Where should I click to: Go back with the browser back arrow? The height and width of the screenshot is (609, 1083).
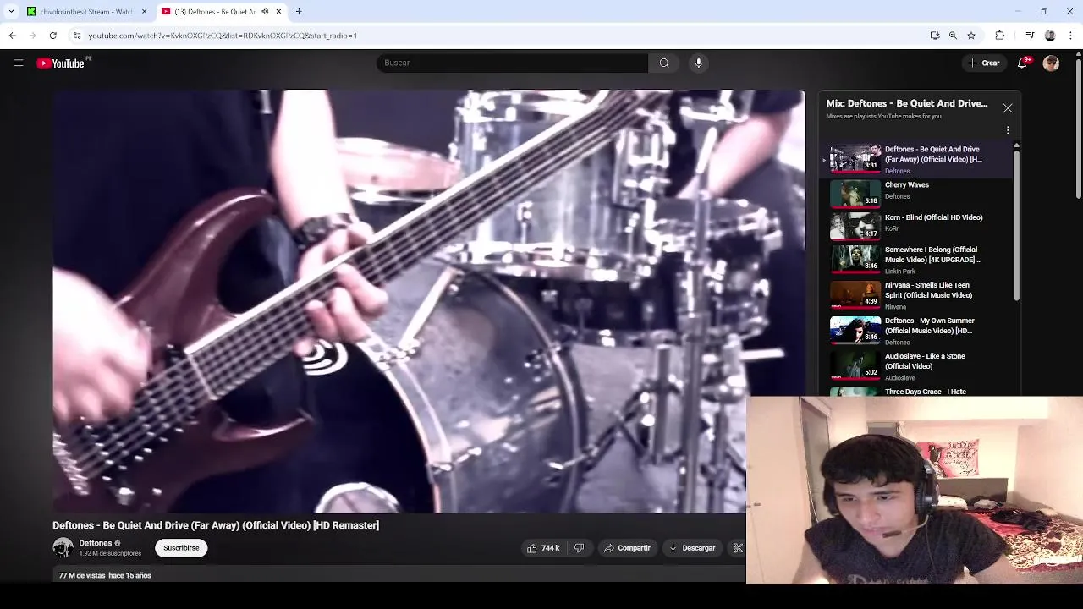[x=12, y=36]
